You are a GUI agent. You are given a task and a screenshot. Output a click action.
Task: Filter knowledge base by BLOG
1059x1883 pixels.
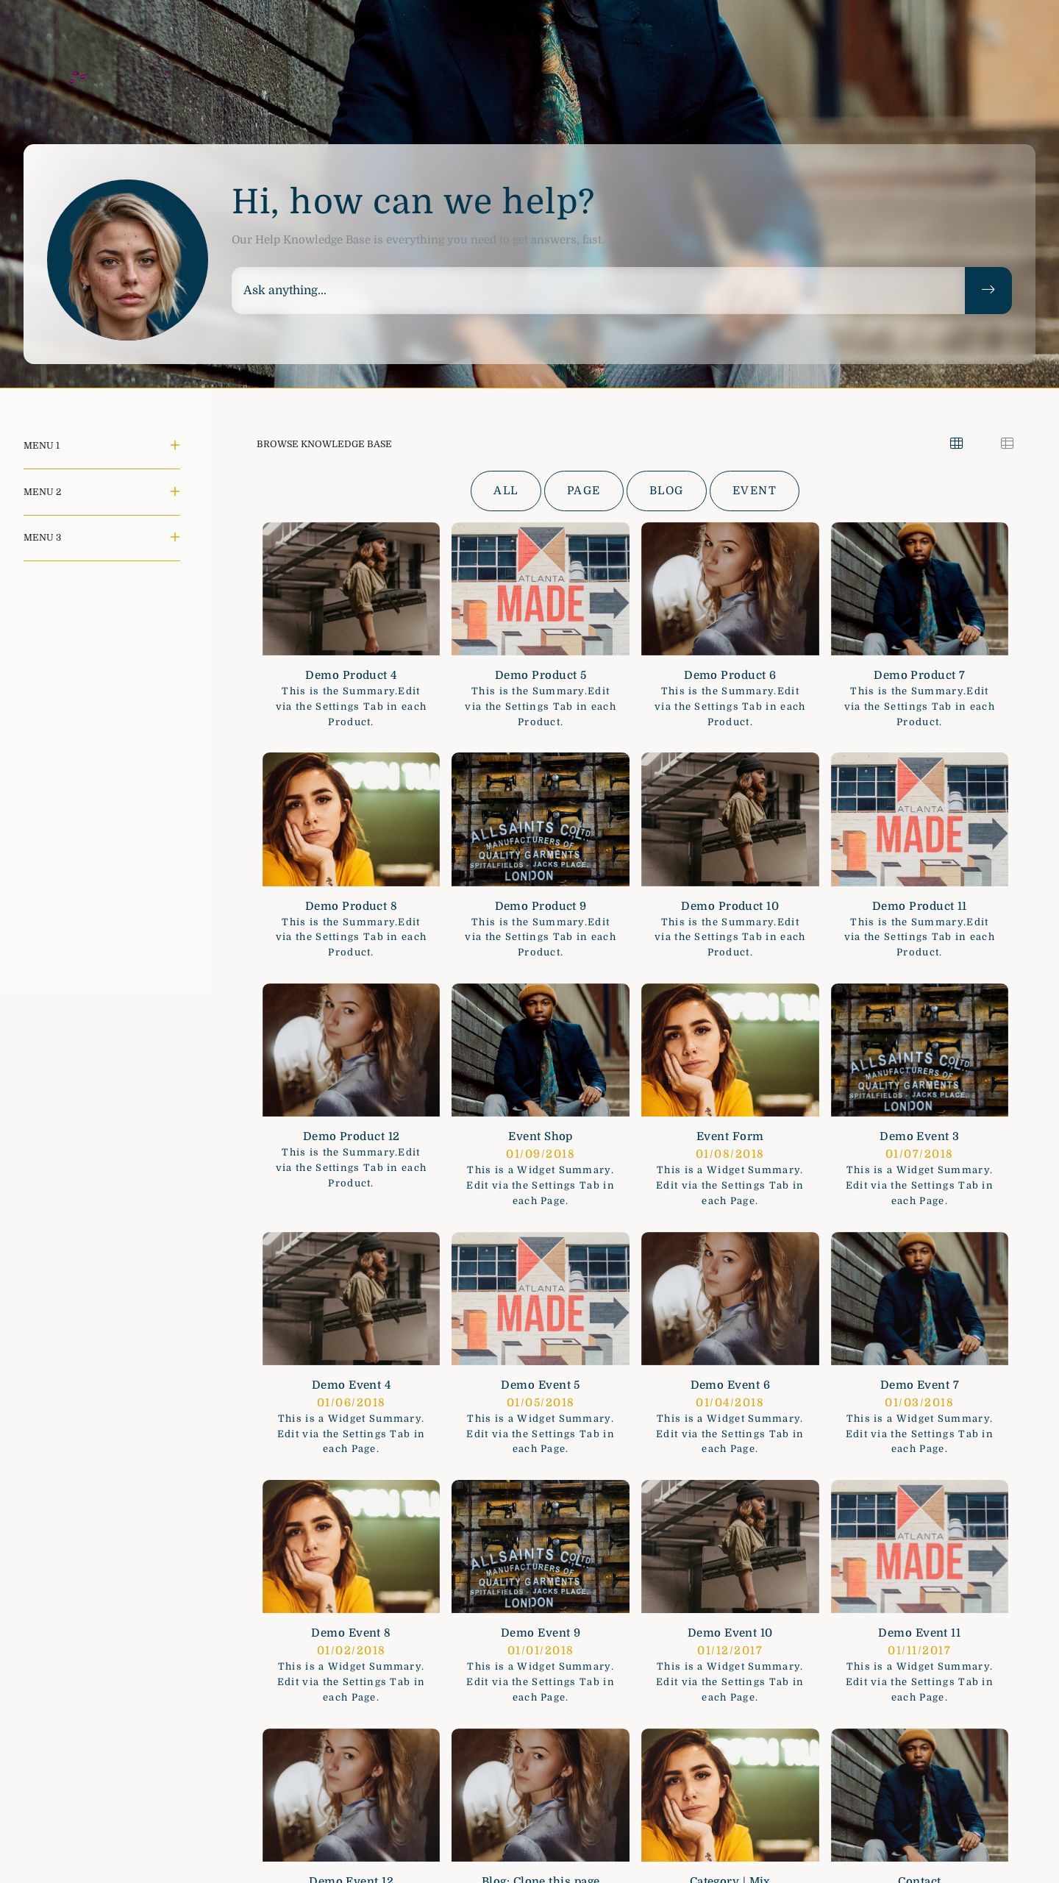666,491
